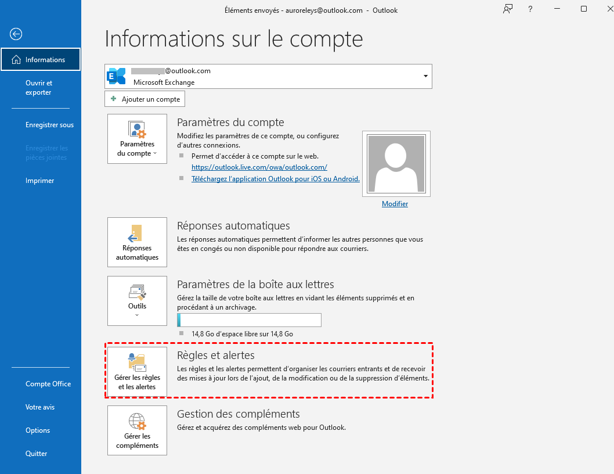Select the Informations tab
The width and height of the screenshot is (614, 474).
click(41, 60)
